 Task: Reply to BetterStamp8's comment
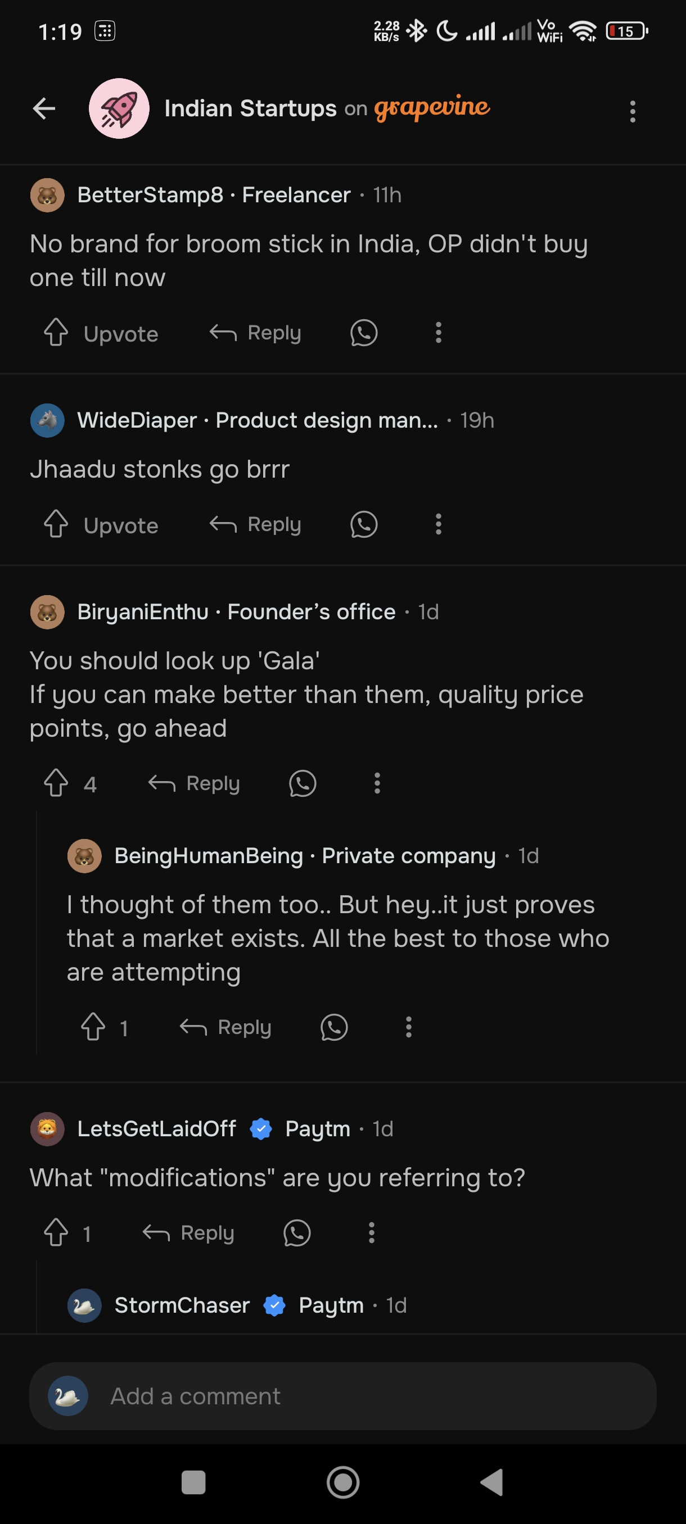pos(256,333)
